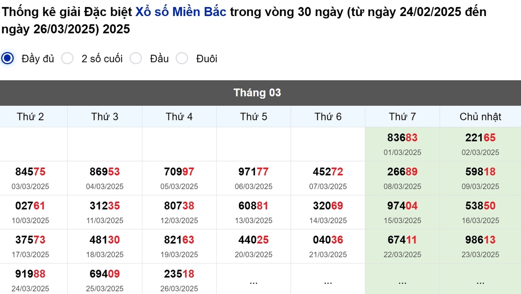Image resolution: width=521 pixels, height=294 pixels.
Task: Click the result 83583 dated 01/03/2025
Action: pos(402,138)
